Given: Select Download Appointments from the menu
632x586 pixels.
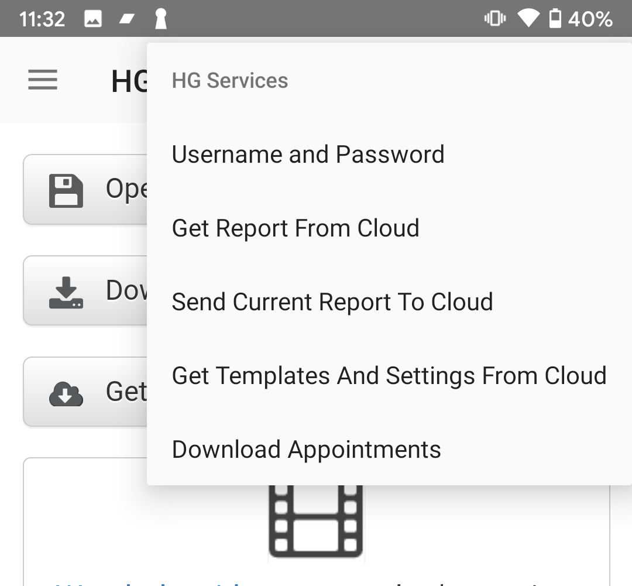Looking at the screenshot, I should 306,450.
